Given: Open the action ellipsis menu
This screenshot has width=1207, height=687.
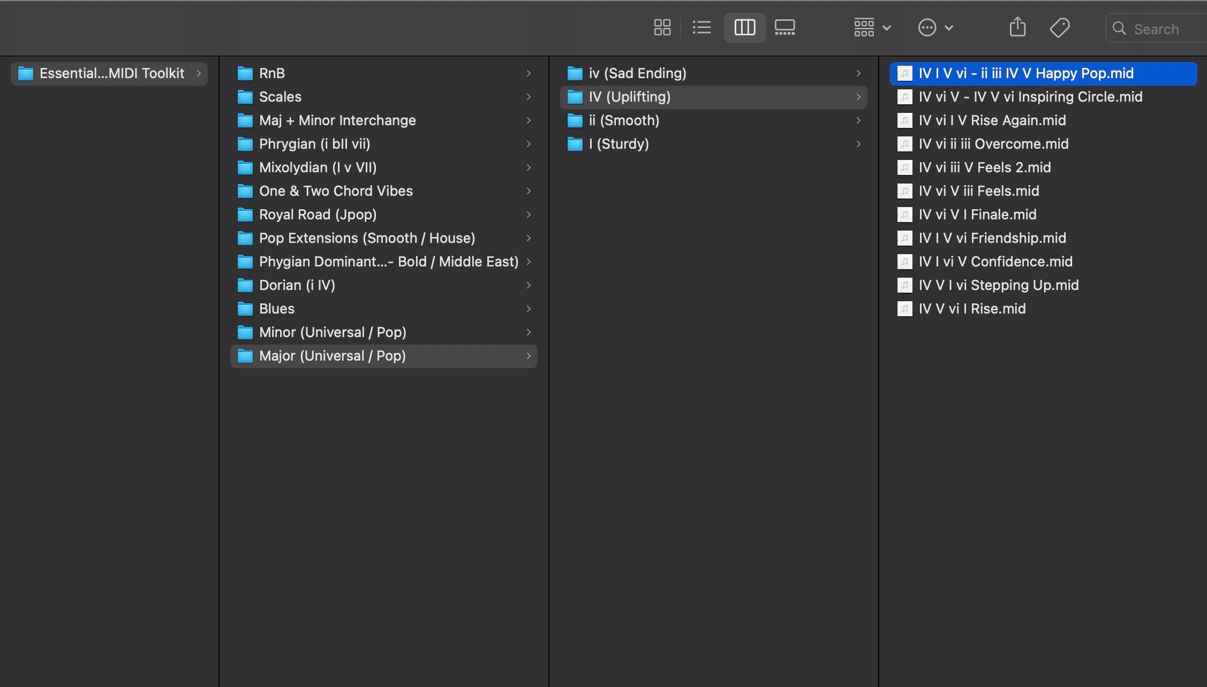Looking at the screenshot, I should point(935,27).
